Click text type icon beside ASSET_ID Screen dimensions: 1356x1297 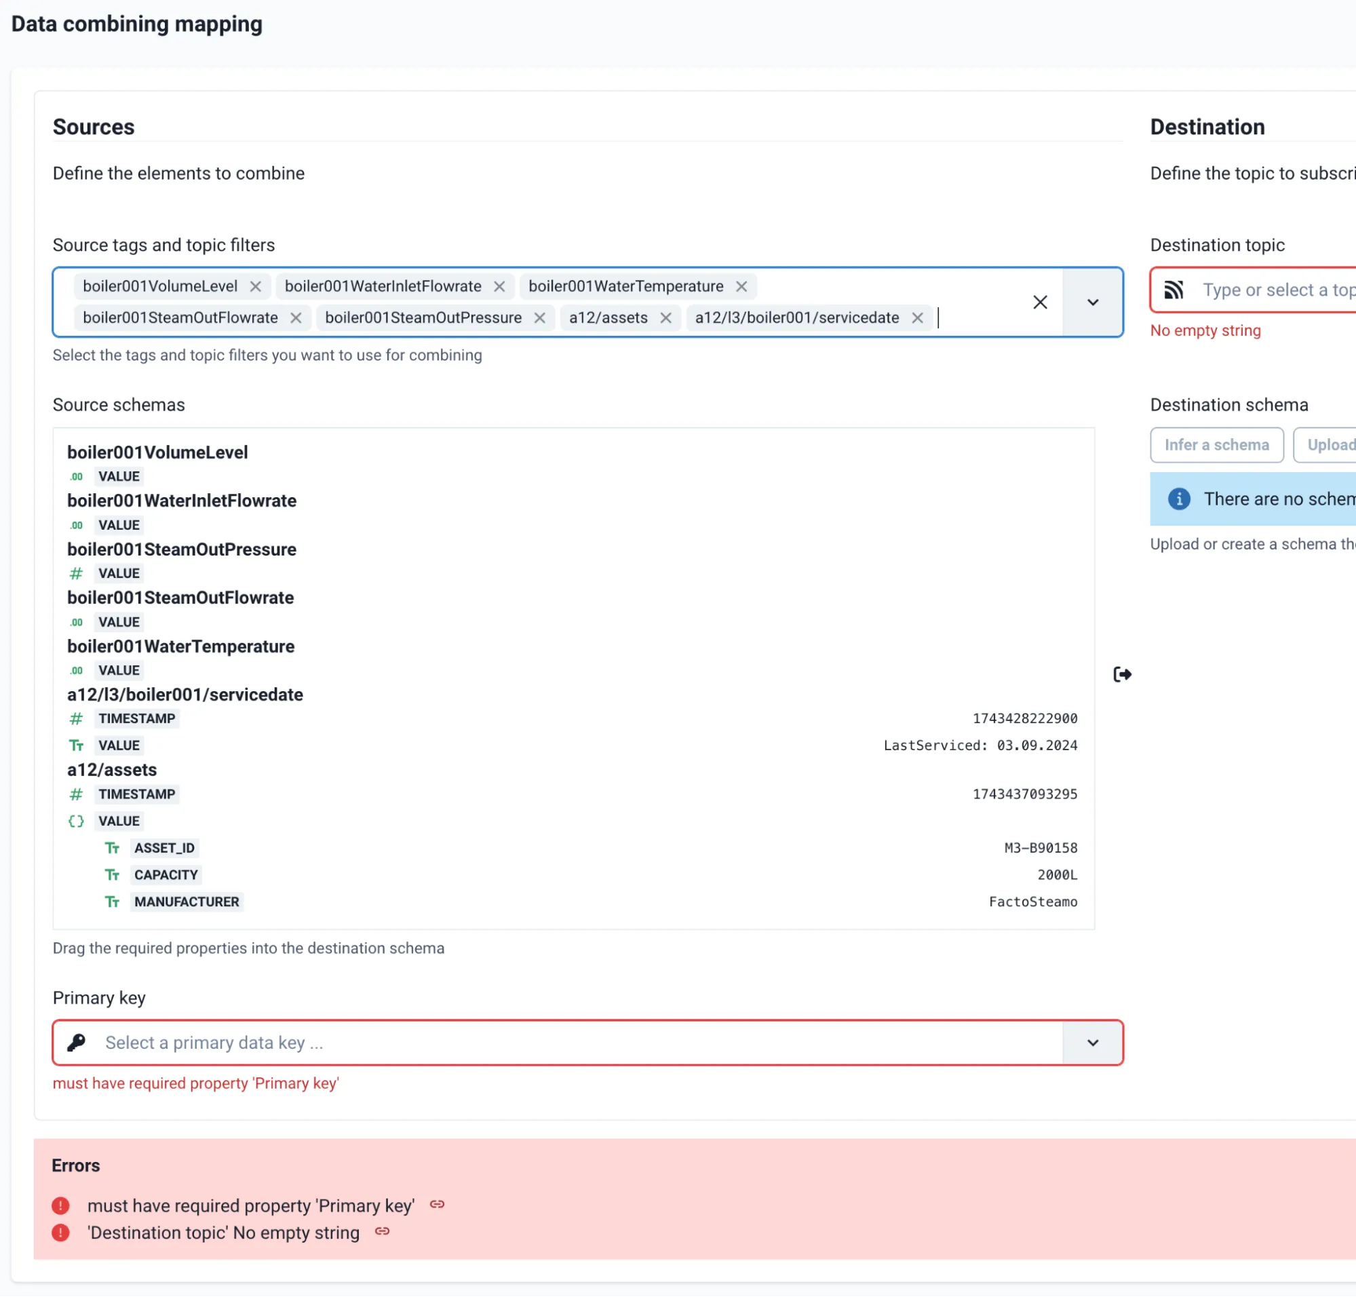click(112, 849)
